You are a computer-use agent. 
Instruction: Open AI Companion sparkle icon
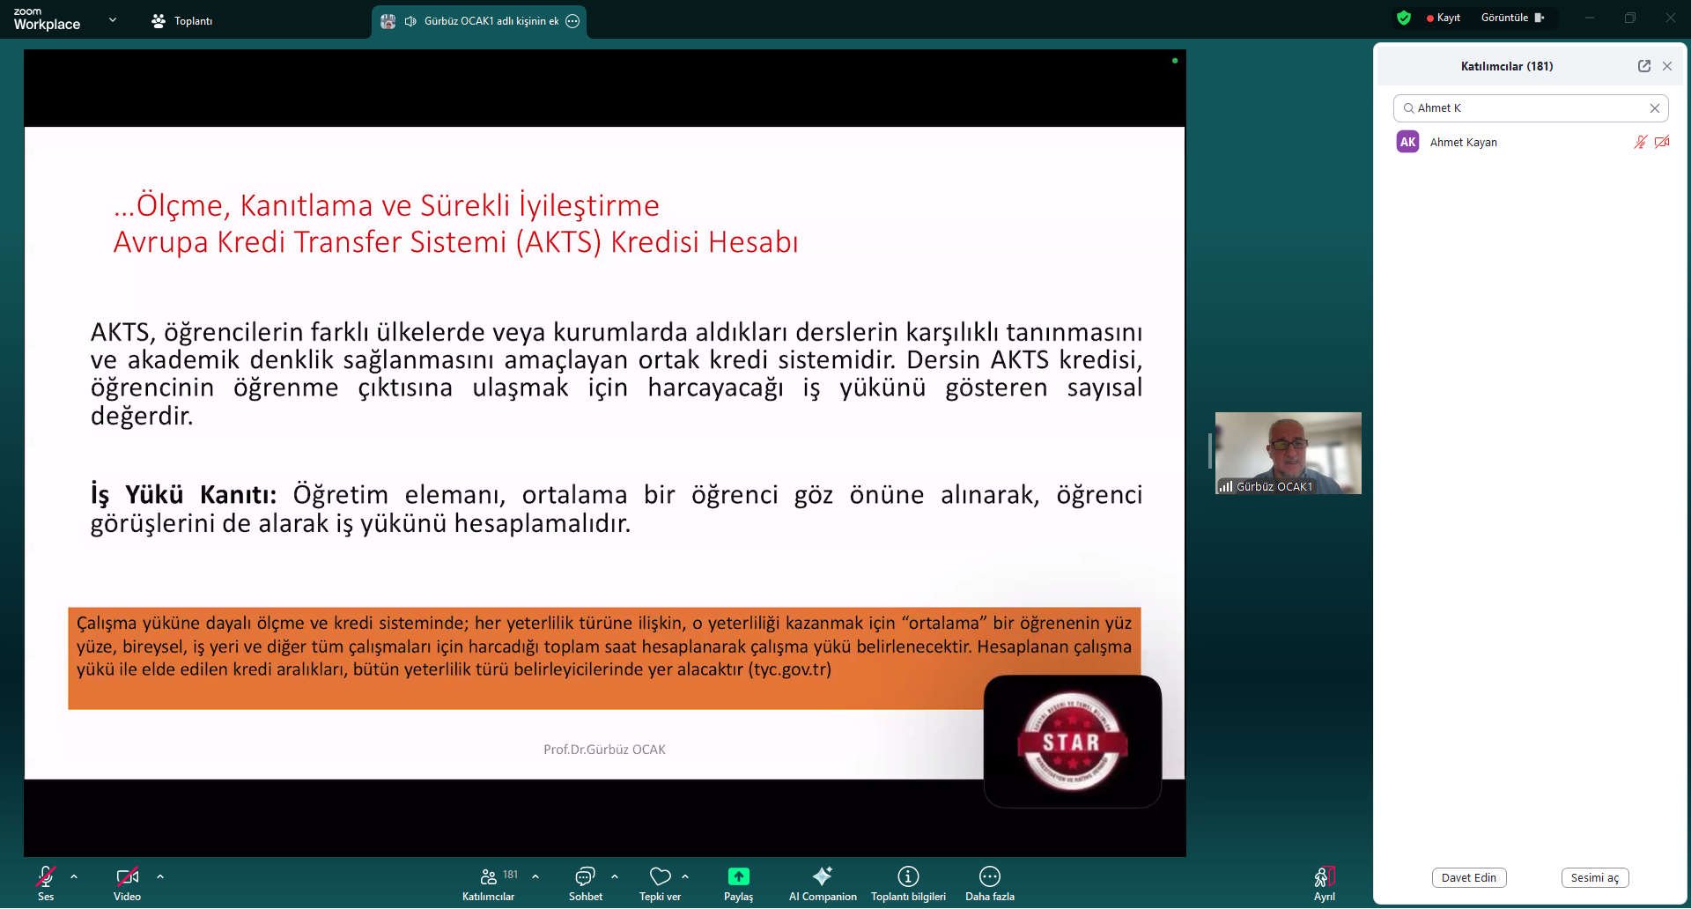click(x=822, y=876)
